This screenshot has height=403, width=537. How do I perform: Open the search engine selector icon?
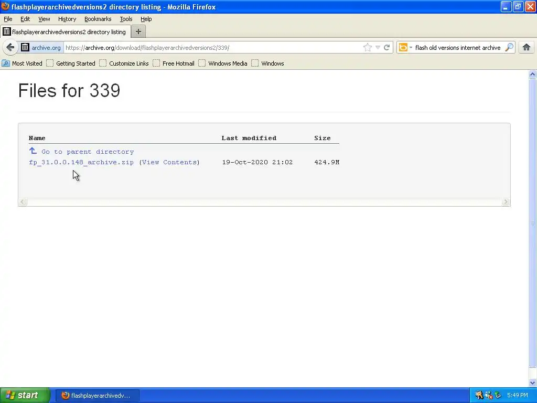[x=405, y=47]
